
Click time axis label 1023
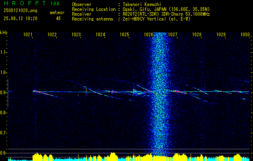[x=76, y=34]
